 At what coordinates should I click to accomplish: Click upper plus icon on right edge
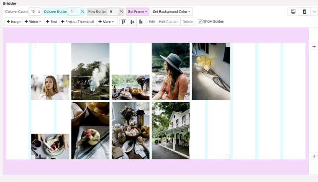point(314,46)
